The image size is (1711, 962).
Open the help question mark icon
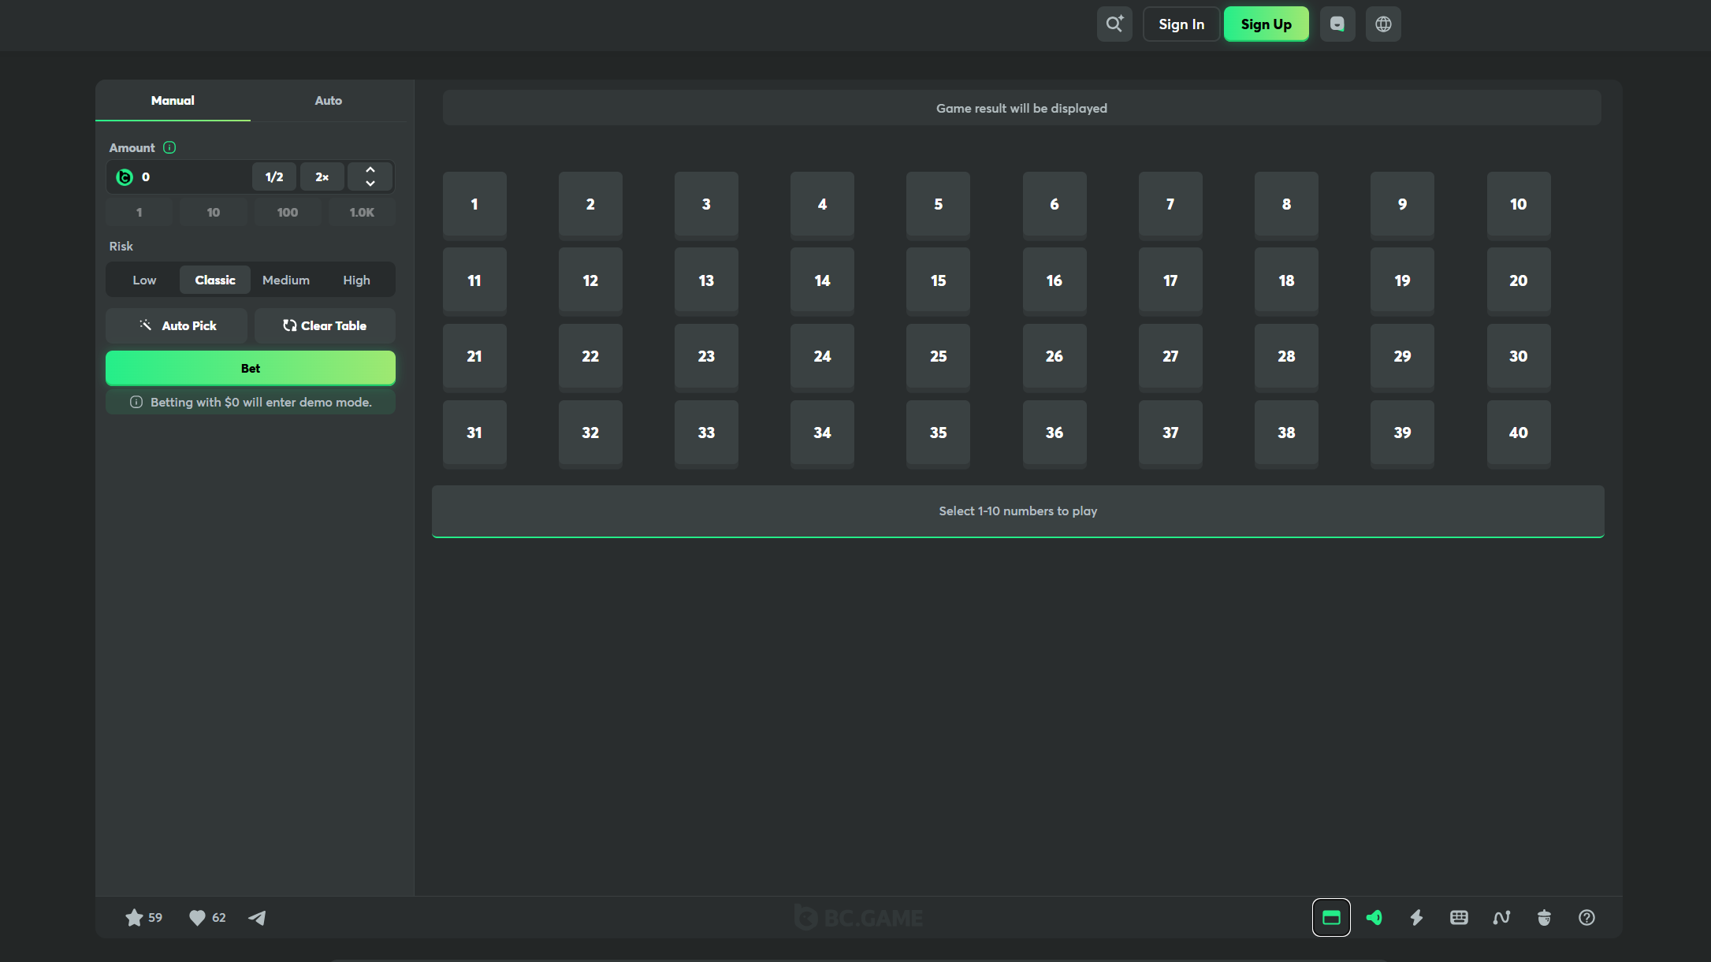[1586, 917]
